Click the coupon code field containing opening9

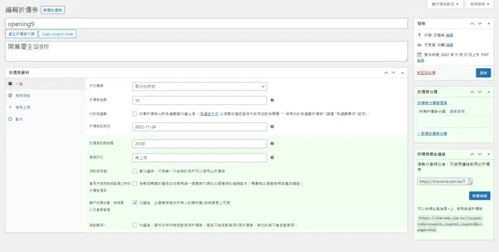tap(207, 23)
